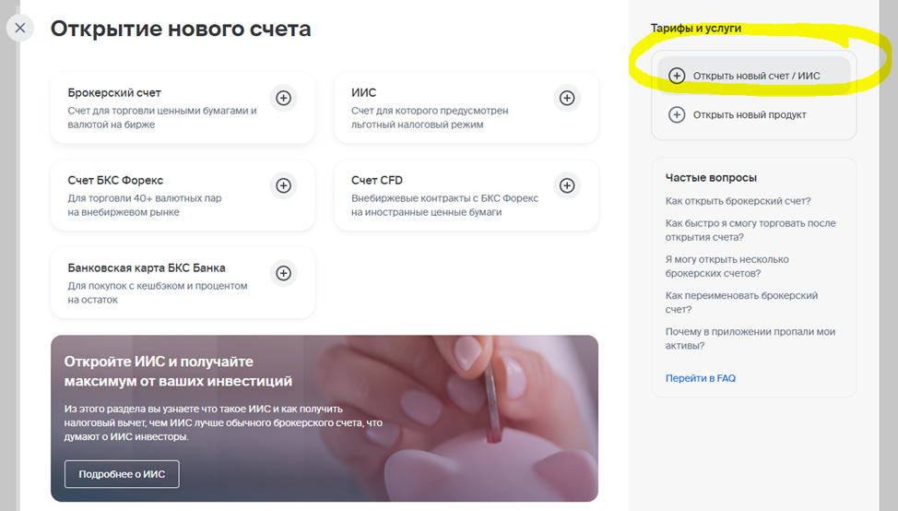898x511 pixels.
Task: Click description 'Счет для которого предусмотрен льготный налоговый режим'
Action: tap(430, 117)
